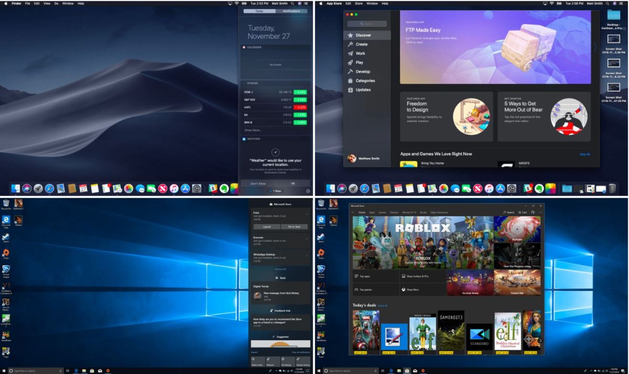
Task: Open Siri in the Finder desktop's dock
Action: [x=27, y=189]
